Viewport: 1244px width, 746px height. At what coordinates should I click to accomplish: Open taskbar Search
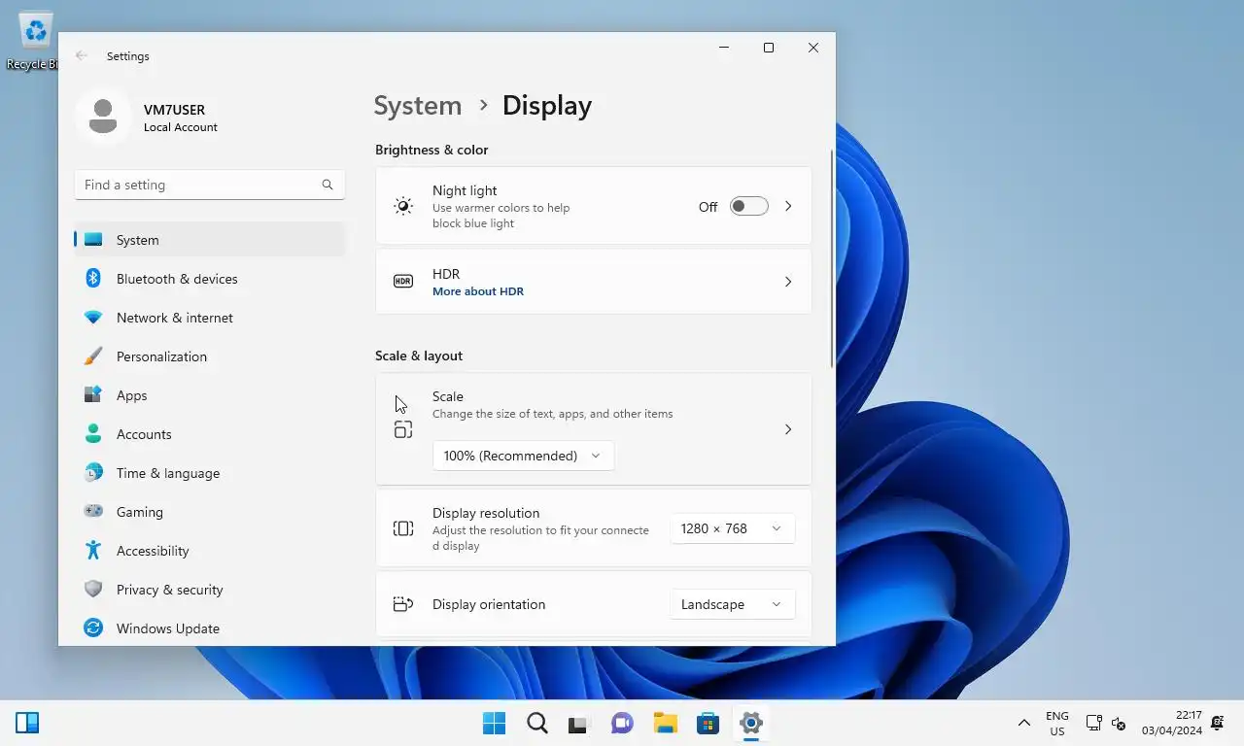pos(537,723)
